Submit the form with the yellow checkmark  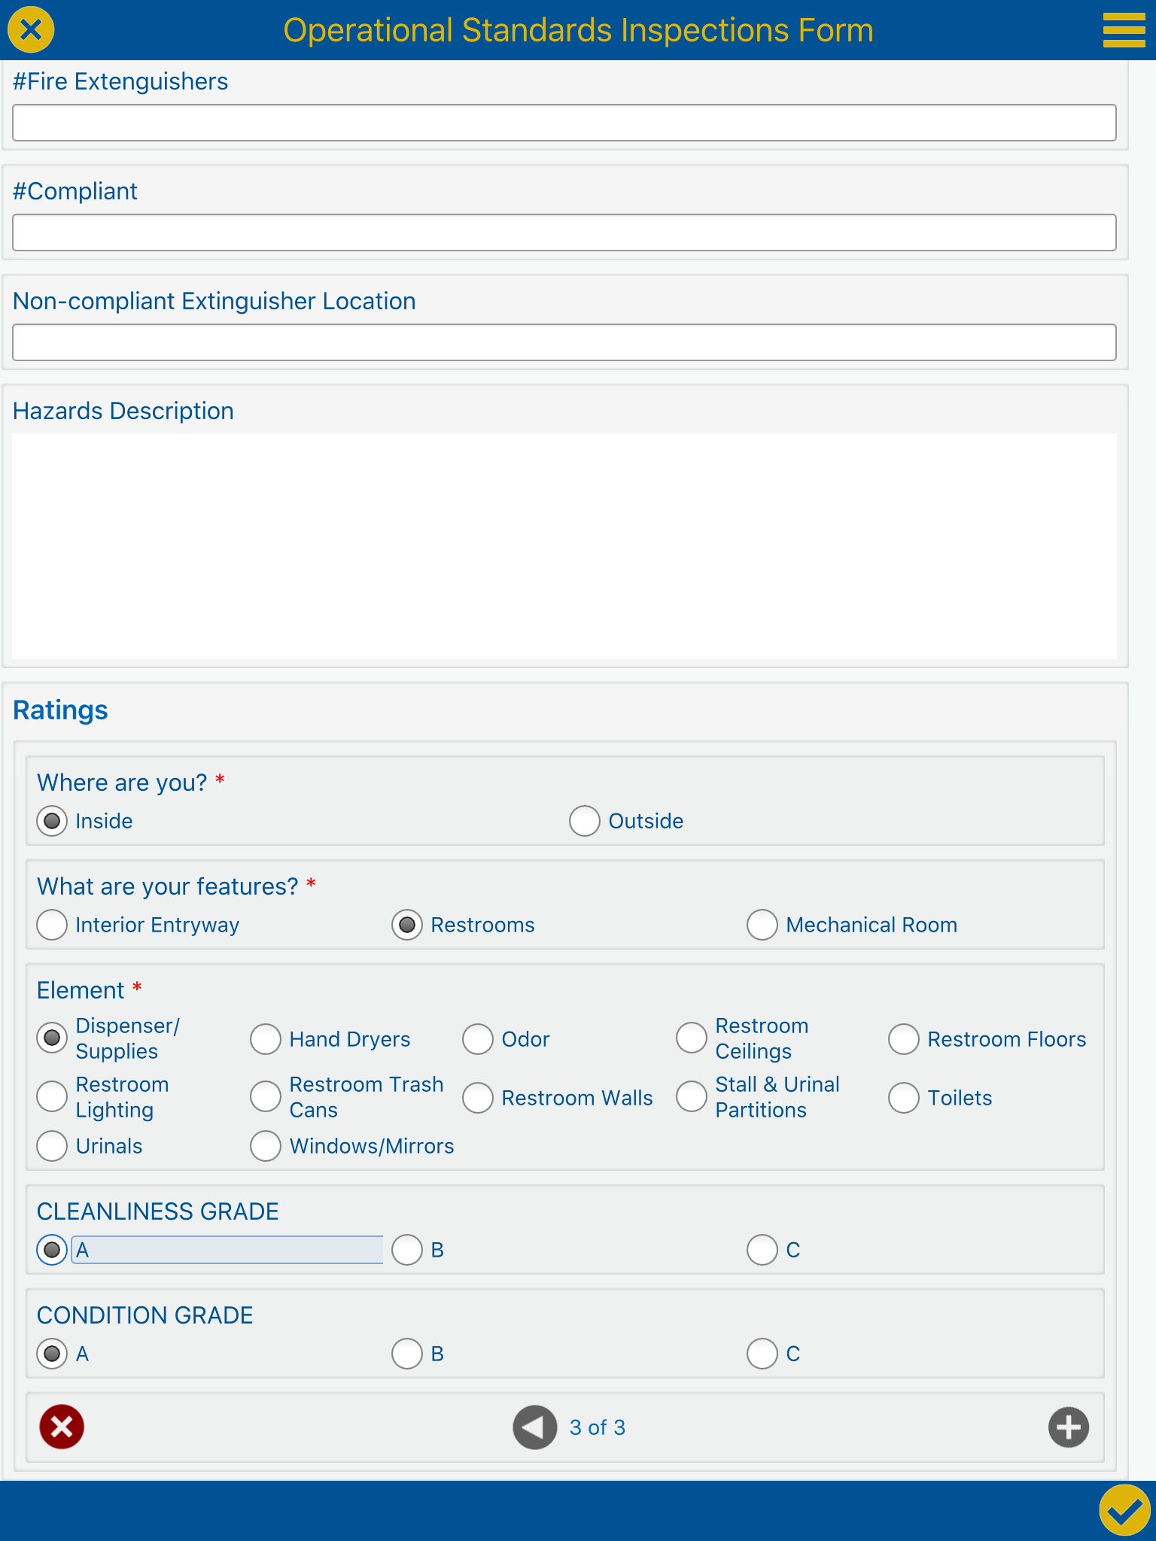click(x=1124, y=1509)
